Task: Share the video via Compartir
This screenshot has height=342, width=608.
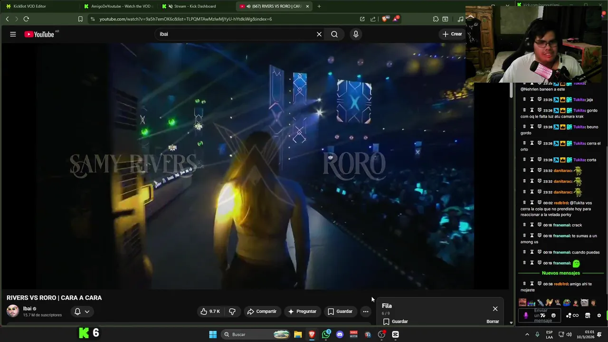Action: [x=262, y=312]
